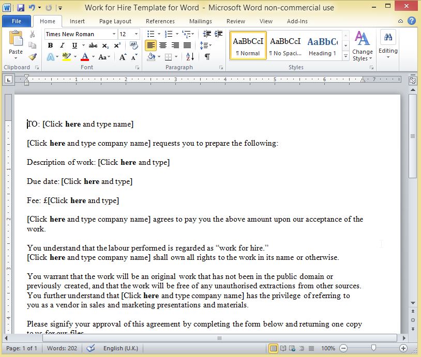Switch to Draft view icon

(x=311, y=348)
